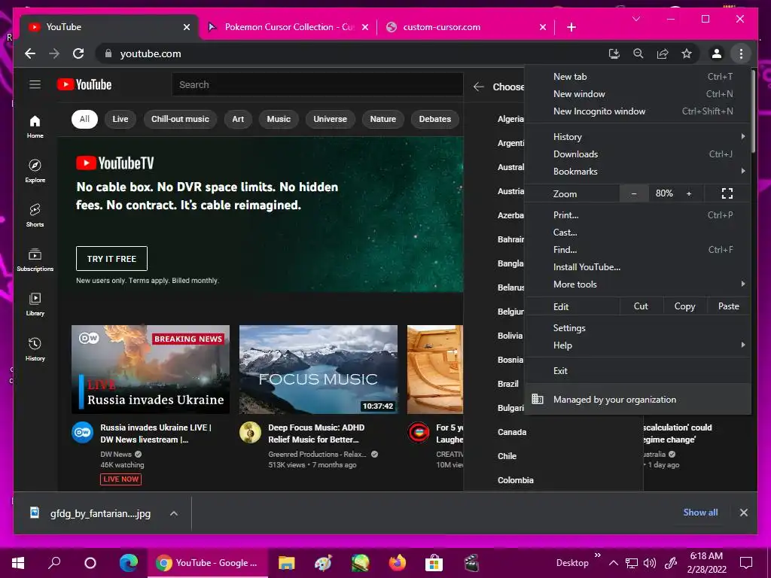The image size is (771, 578).
Task: Open the taskbar search magnifier
Action: [54, 563]
